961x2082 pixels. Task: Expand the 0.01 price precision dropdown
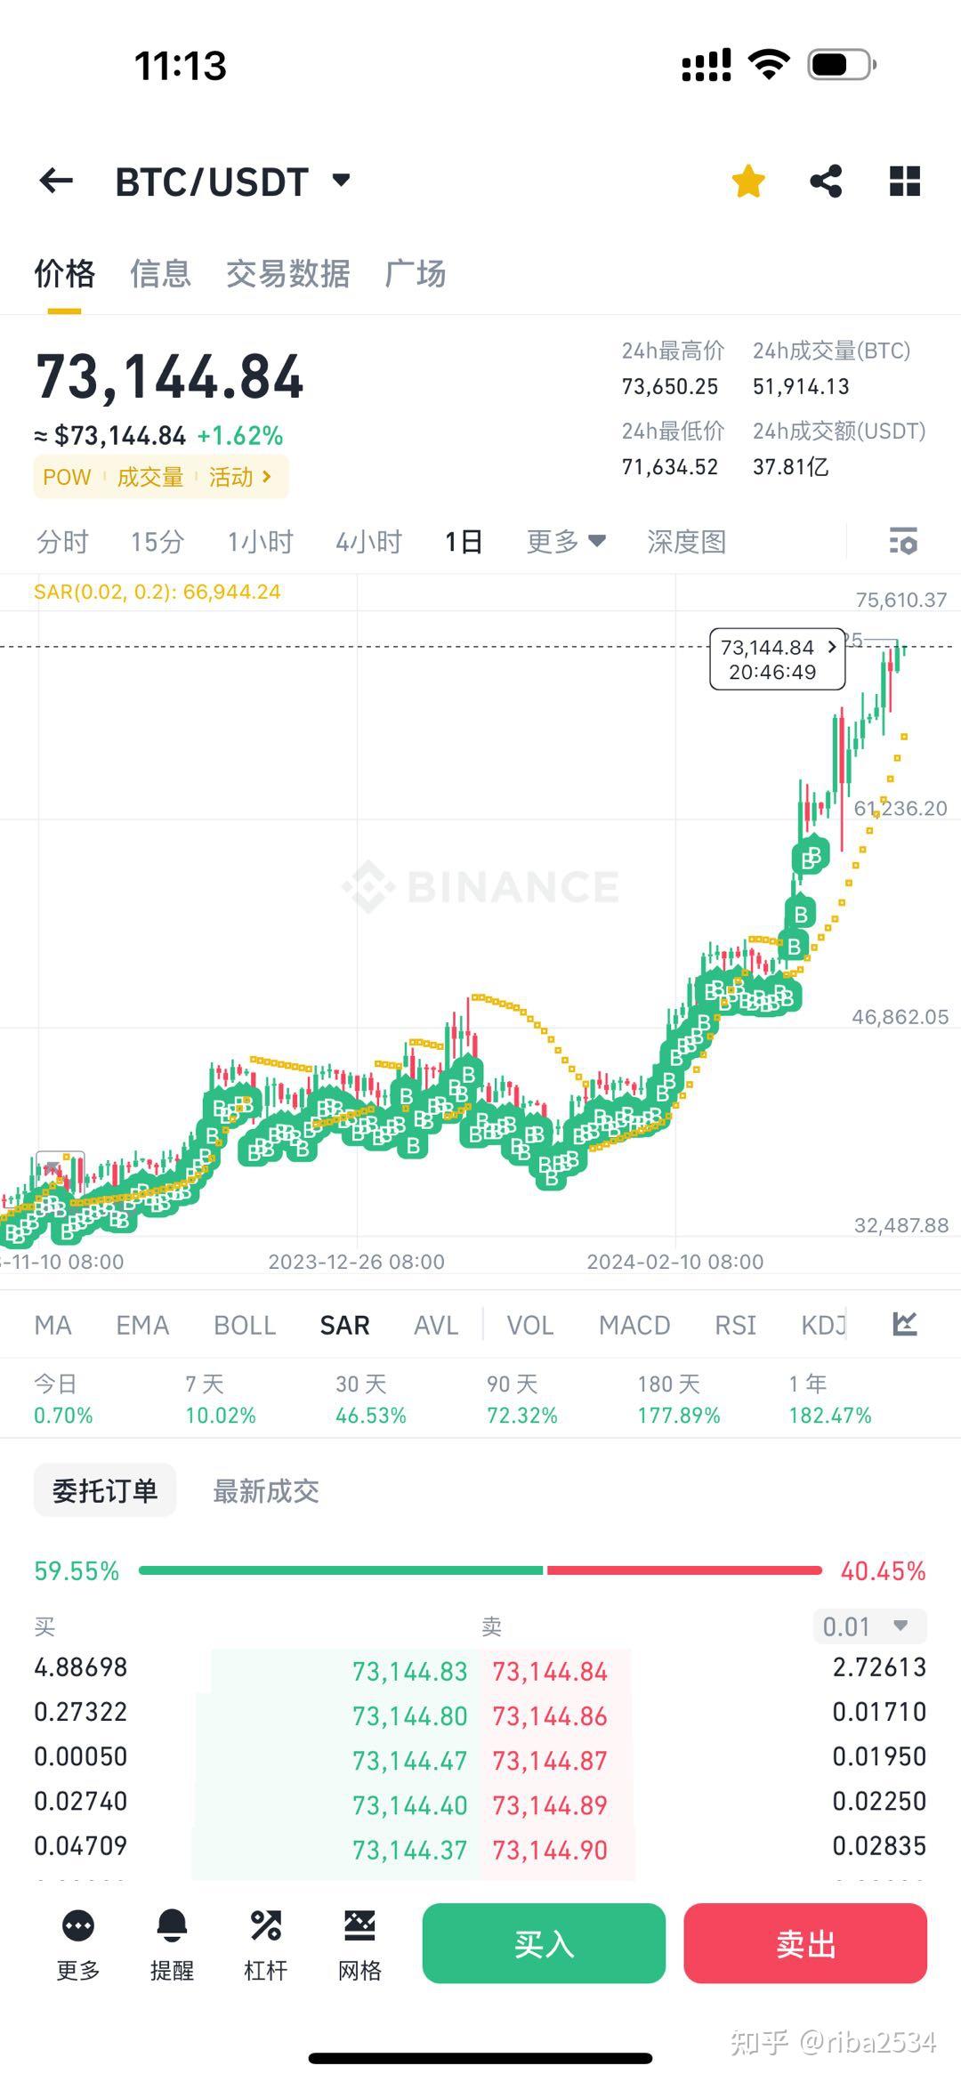click(x=868, y=1626)
